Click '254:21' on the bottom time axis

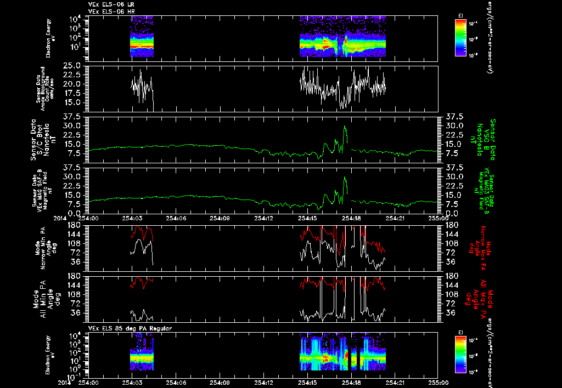click(x=395, y=383)
